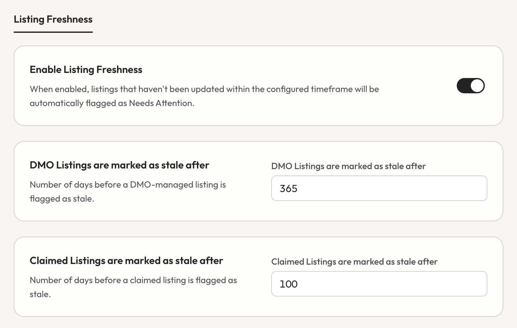
Task: Click the description about configured timeframe flagging
Action: [x=204, y=96]
